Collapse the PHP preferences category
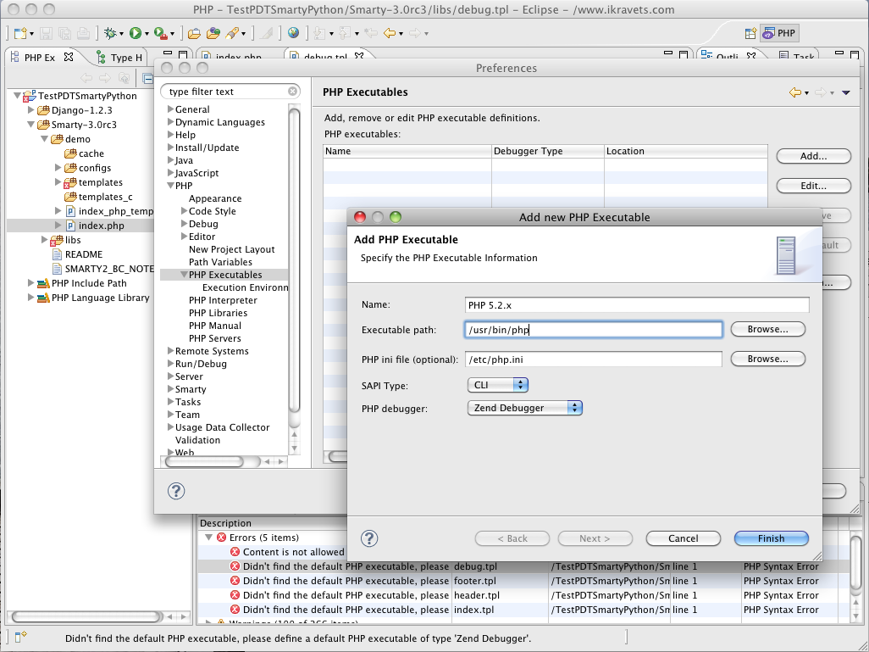869x652 pixels. click(171, 186)
